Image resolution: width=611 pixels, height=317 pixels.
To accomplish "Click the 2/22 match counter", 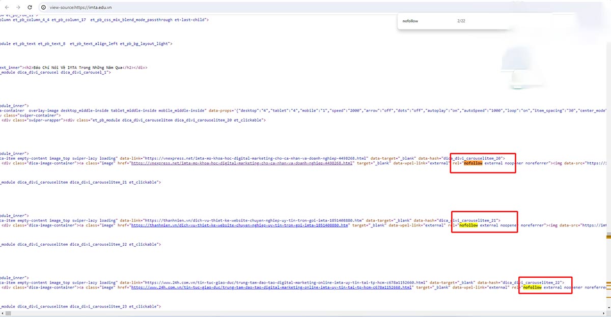I will 461,21.
